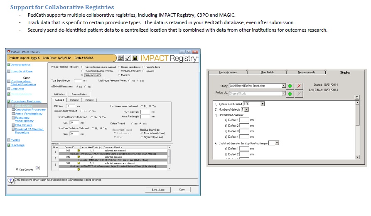
Task: Click yellow lookup icon for device 902
Action: pyautogui.click(x=79, y=151)
